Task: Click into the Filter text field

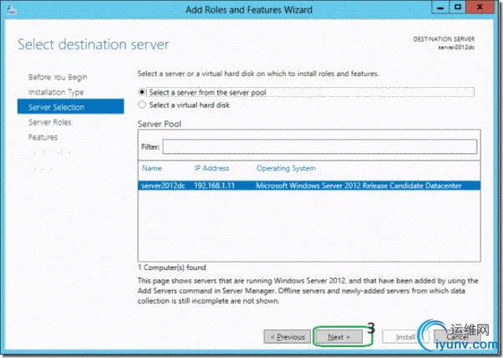Action: pos(319,146)
